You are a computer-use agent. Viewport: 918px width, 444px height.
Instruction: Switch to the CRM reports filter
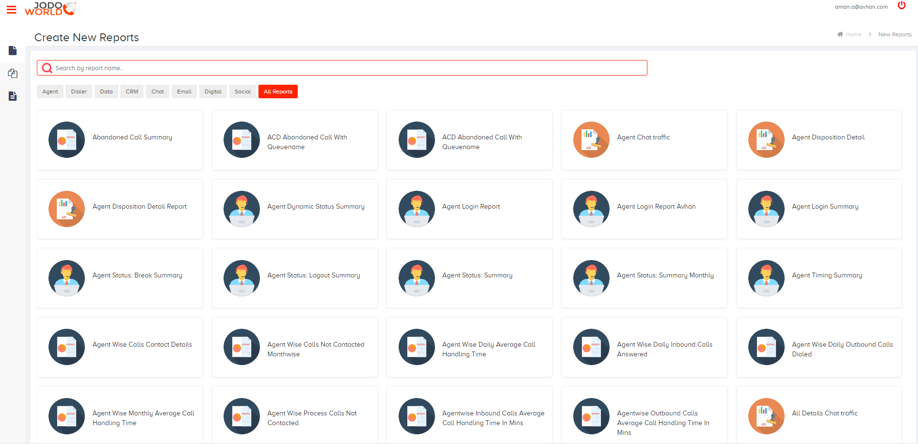pyautogui.click(x=131, y=92)
